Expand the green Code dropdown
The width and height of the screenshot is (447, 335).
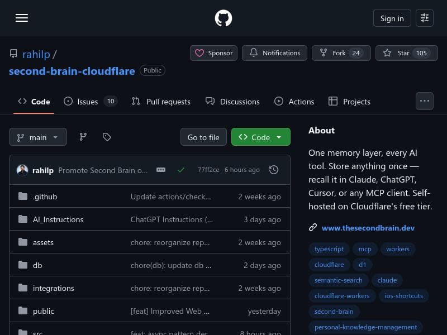click(260, 137)
